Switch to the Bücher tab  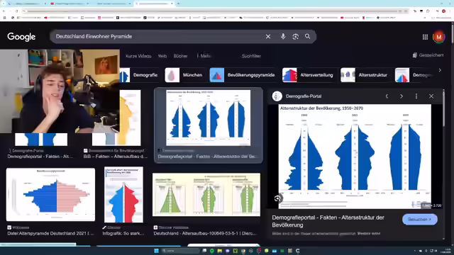point(180,56)
